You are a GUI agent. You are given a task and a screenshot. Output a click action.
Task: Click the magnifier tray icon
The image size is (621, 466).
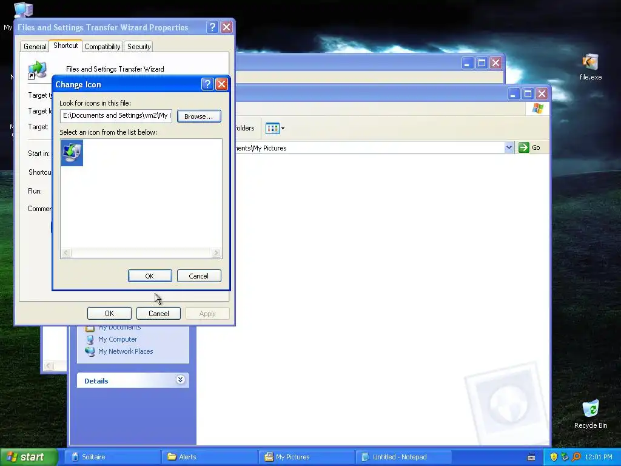tap(576, 457)
